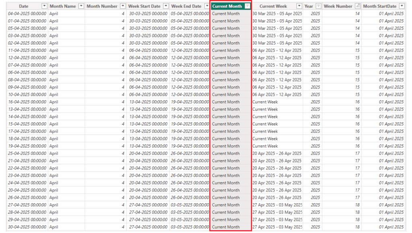The image size is (412, 233).
Task: Click Date cell 28-04-2025 00:00:00
Action: coord(27,212)
